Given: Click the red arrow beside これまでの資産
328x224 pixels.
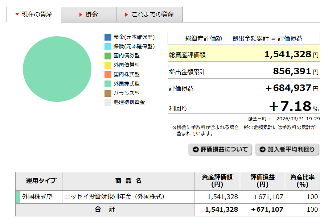Looking at the screenshot, I should [126, 15].
